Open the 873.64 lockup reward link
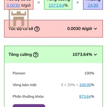107x107 pixels. pos(85,97)
